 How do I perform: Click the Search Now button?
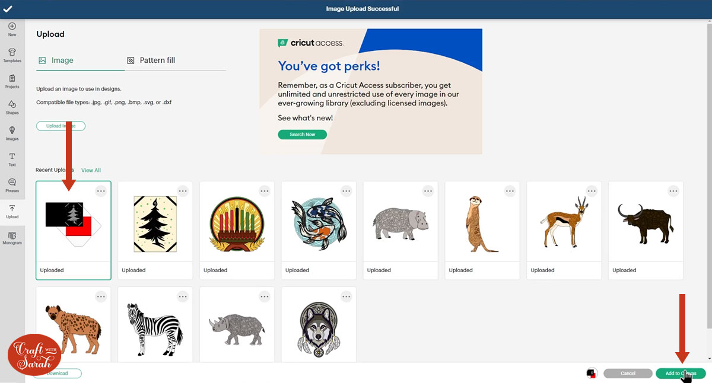pos(302,135)
